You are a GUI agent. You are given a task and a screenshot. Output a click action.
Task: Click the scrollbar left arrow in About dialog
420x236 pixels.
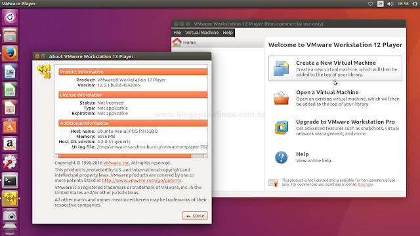pos(56,156)
